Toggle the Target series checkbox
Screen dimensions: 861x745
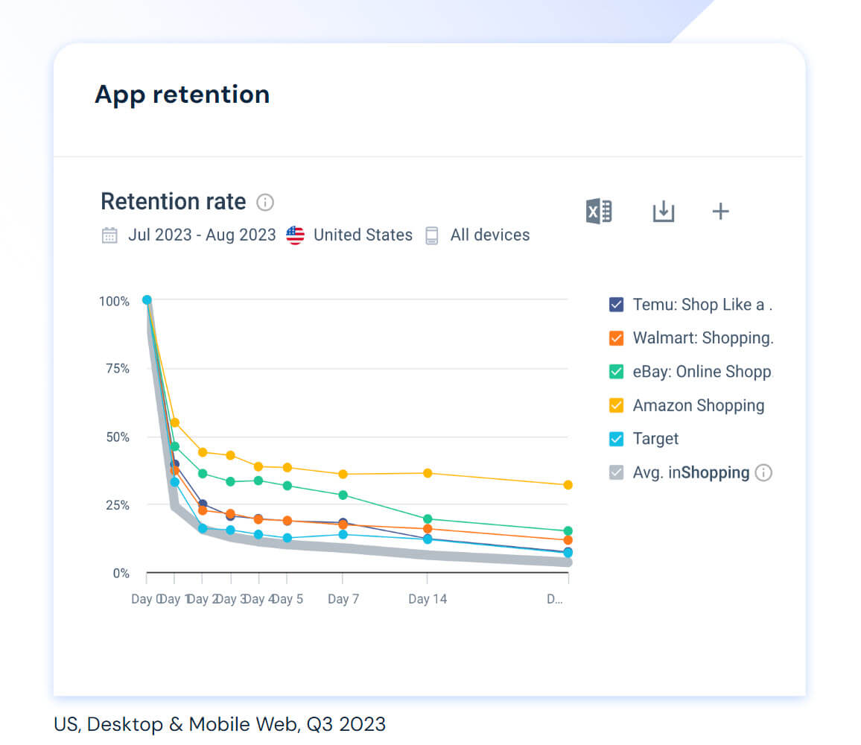pos(616,439)
